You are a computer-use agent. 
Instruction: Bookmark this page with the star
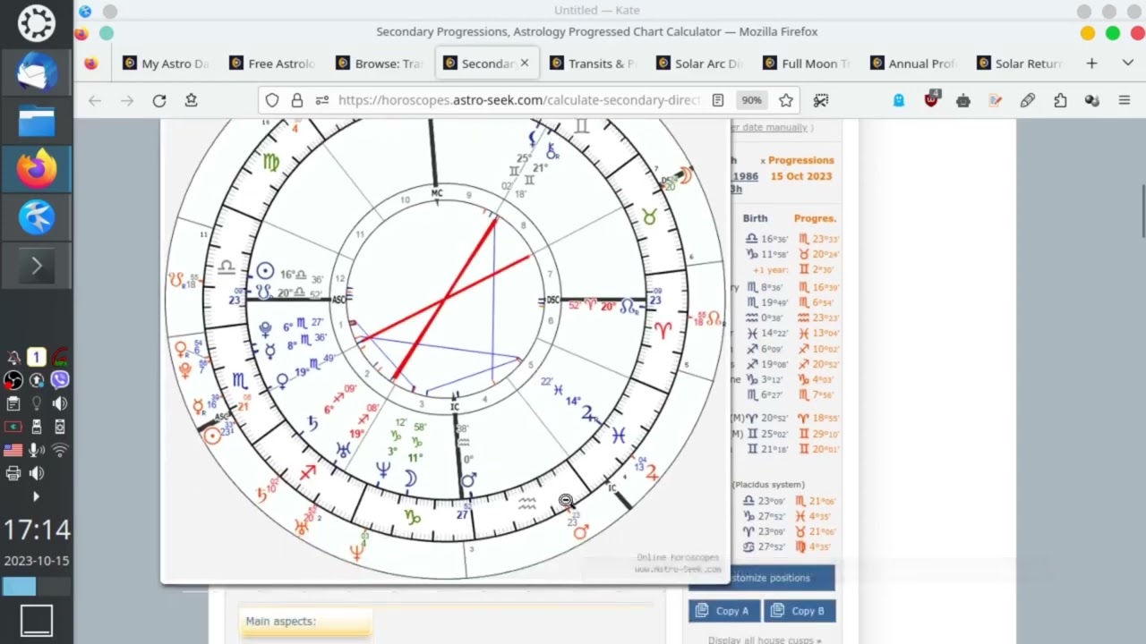click(786, 100)
